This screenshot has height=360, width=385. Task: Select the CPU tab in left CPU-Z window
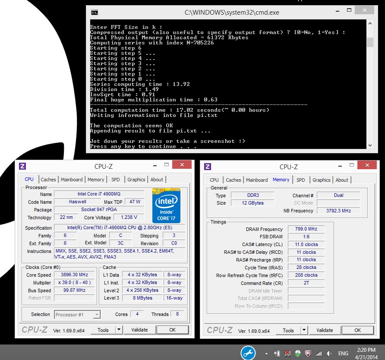coord(29,179)
